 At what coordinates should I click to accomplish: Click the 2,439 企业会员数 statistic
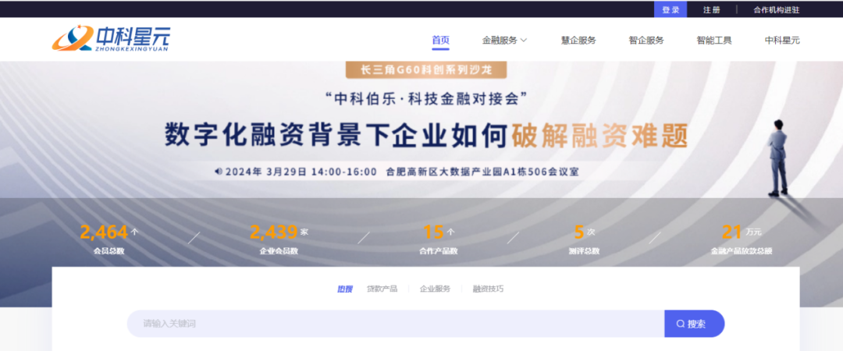click(279, 239)
